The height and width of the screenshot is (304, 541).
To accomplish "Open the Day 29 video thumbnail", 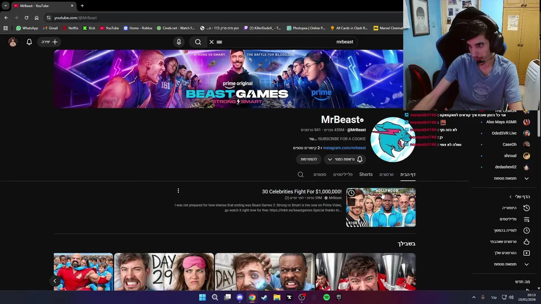I will click(x=164, y=272).
